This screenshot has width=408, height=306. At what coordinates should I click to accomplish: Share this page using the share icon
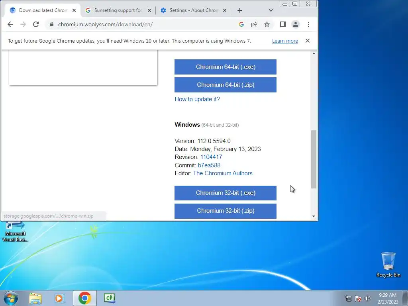[254, 24]
